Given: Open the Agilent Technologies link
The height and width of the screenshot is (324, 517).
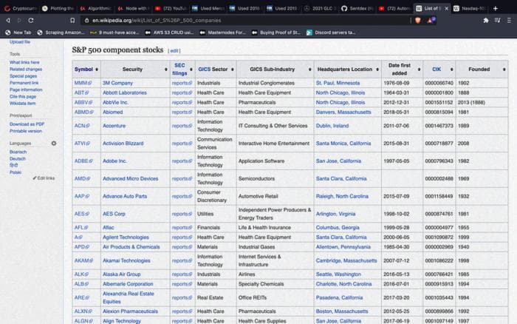Looking at the screenshot, I should 126,237.
